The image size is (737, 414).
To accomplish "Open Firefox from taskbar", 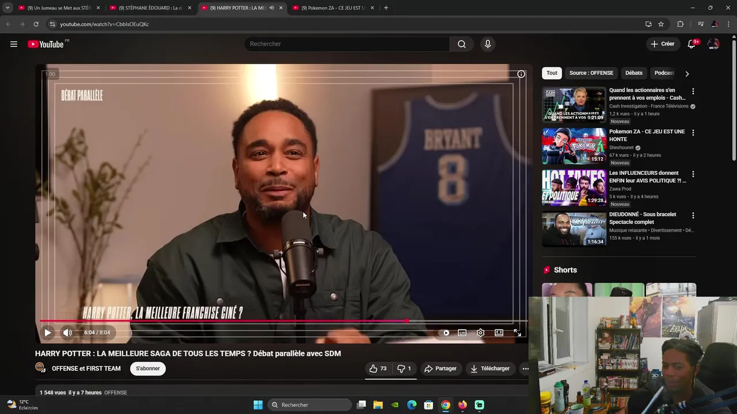I will pyautogui.click(x=462, y=405).
